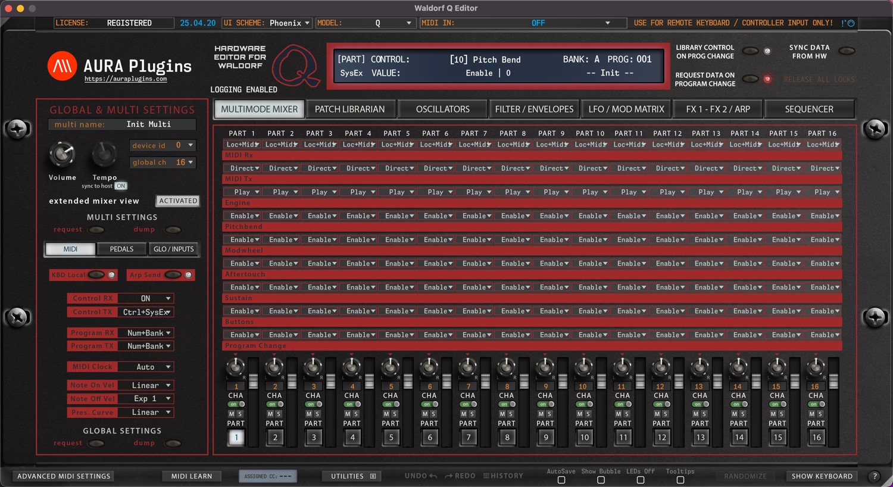The height and width of the screenshot is (487, 893).
Task: Toggle Arp Send switch
Action: (x=173, y=275)
